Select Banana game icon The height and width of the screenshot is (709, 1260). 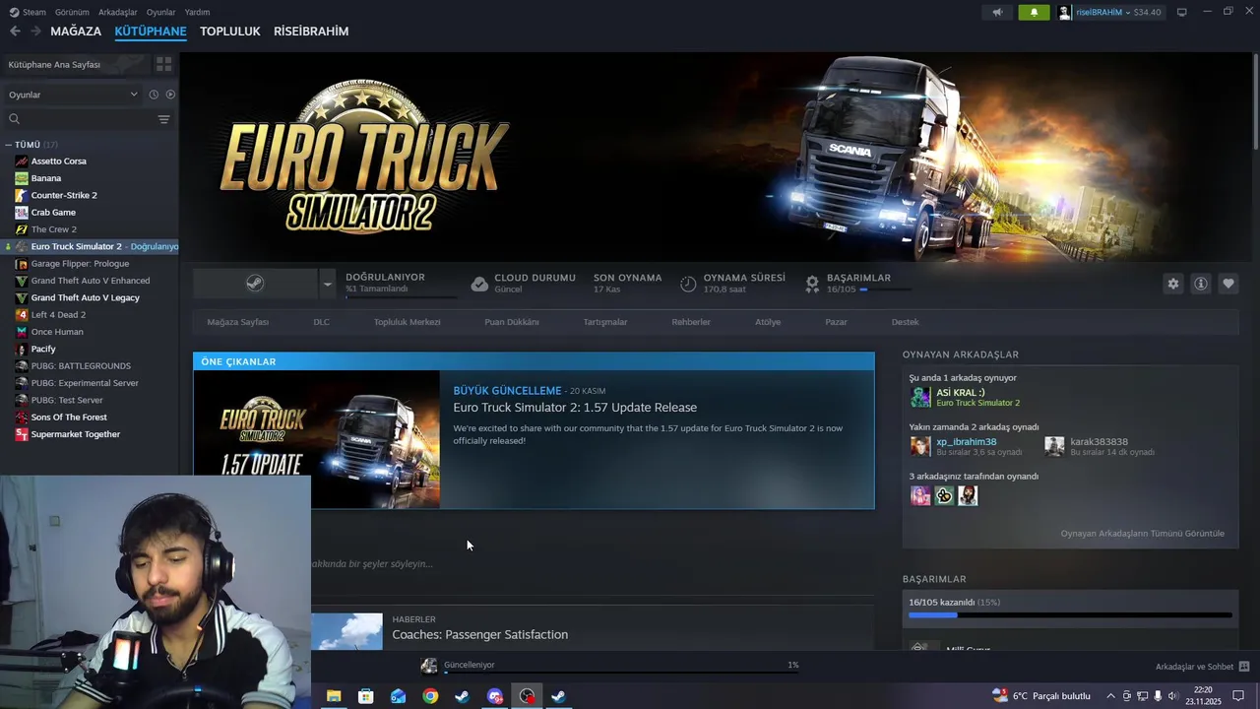click(x=22, y=178)
